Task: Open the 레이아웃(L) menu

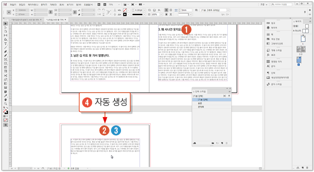Action: (33, 5)
